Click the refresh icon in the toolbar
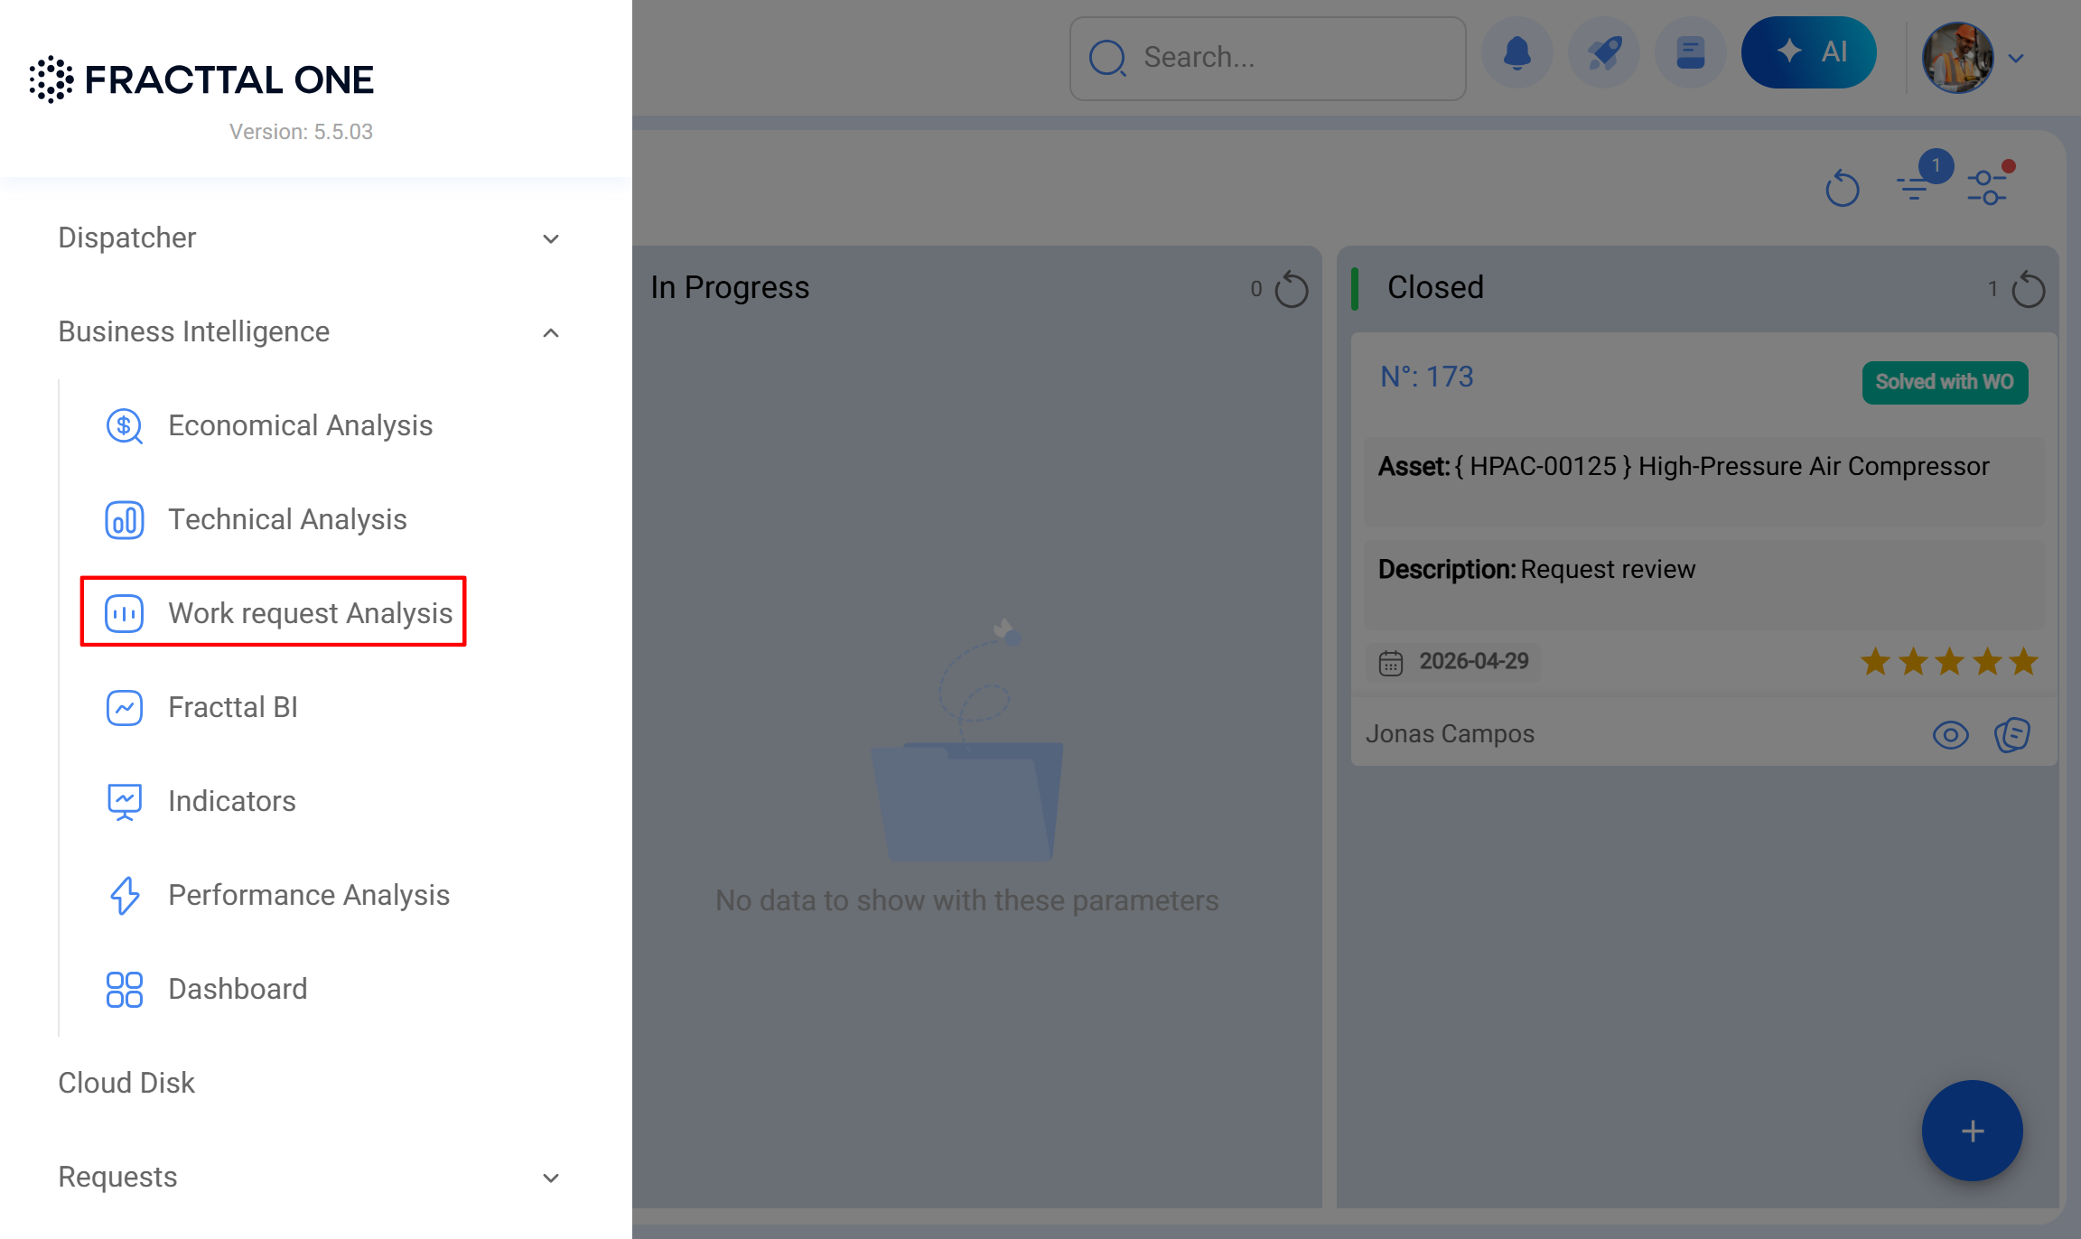This screenshot has height=1239, width=2081. tap(1843, 190)
